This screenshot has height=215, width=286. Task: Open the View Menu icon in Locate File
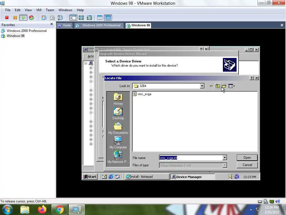[232, 86]
